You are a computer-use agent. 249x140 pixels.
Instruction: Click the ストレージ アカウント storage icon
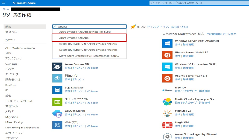pos(57,101)
